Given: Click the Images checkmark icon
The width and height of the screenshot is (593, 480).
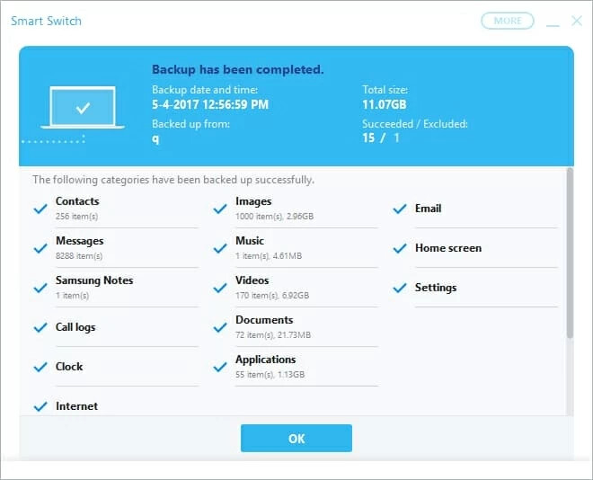Looking at the screenshot, I should pos(219,209).
